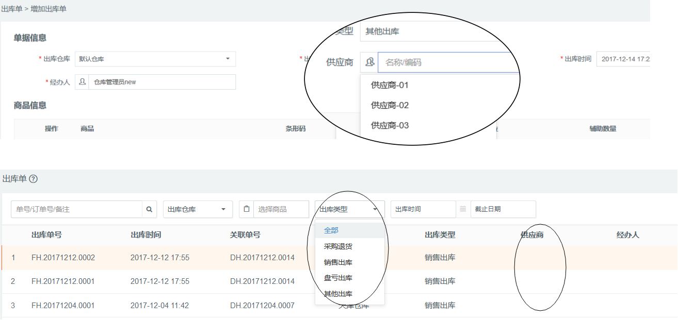The image size is (678, 320).
Task: Open the 出库类型 filter dropdown
Action: pos(349,209)
